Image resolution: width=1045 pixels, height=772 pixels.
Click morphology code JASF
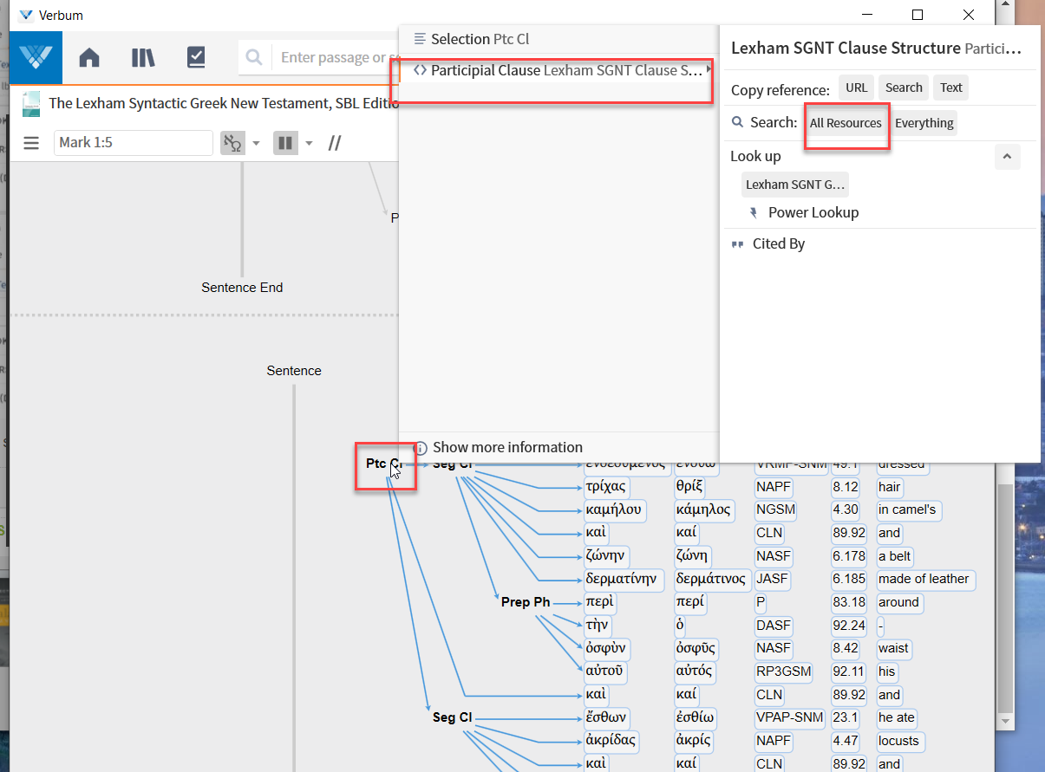773,579
